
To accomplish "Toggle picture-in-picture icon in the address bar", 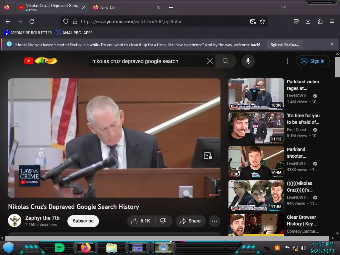I will coord(253,22).
